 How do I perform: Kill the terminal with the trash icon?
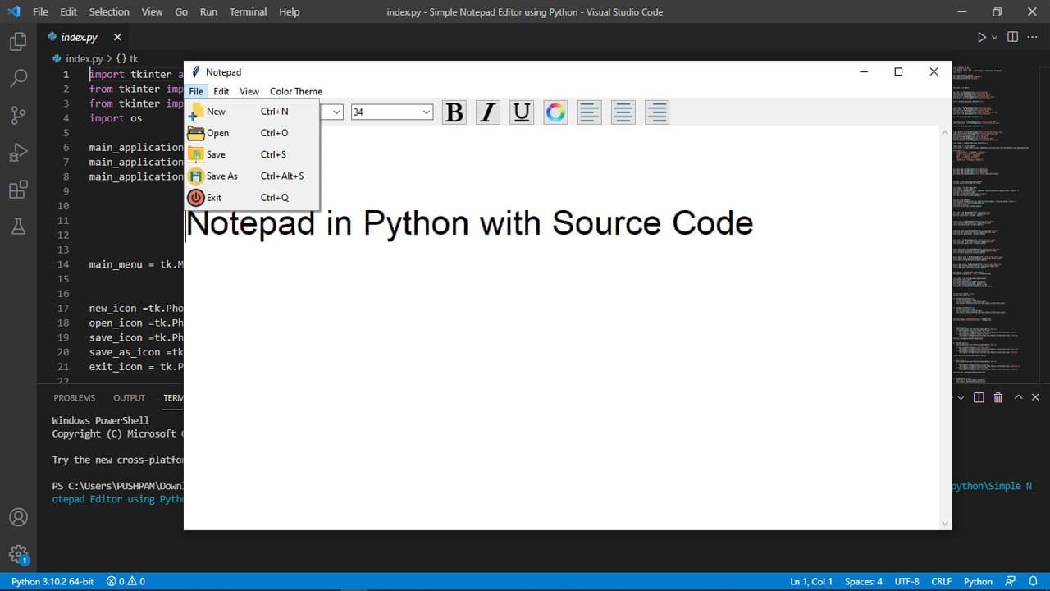[998, 397]
